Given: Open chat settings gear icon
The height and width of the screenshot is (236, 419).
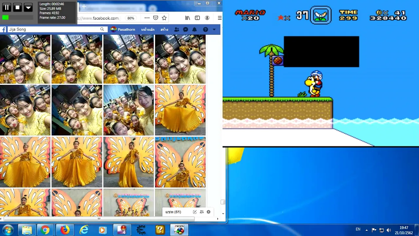Looking at the screenshot, I should click(209, 212).
